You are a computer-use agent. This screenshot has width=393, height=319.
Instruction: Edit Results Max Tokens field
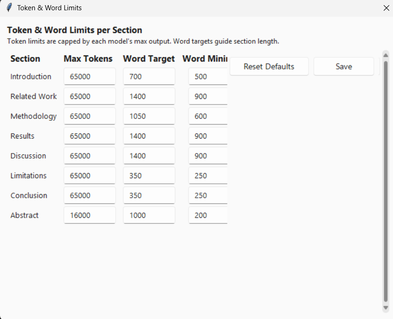tap(90, 136)
